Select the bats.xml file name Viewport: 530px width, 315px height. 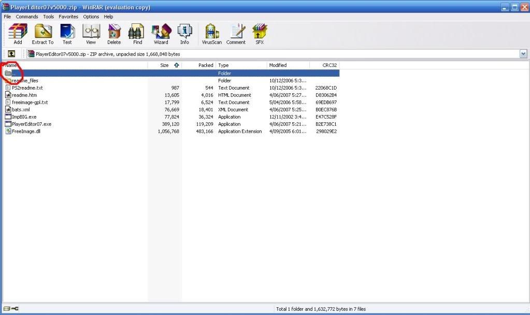(21, 109)
